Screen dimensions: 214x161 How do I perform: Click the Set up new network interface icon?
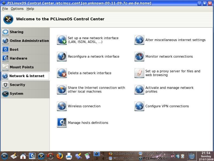[x=62, y=40]
